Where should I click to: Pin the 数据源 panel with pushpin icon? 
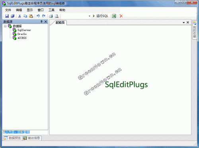click(41, 21)
